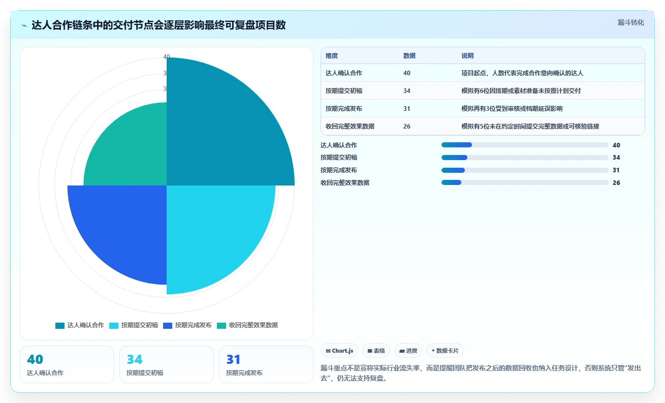Click the 收回完整效果数据 progress bar
665x403 pixels.
click(x=525, y=182)
